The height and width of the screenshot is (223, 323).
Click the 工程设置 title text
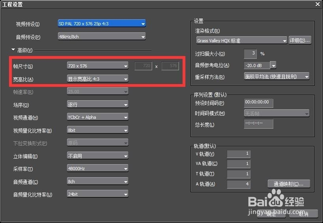(13, 4)
